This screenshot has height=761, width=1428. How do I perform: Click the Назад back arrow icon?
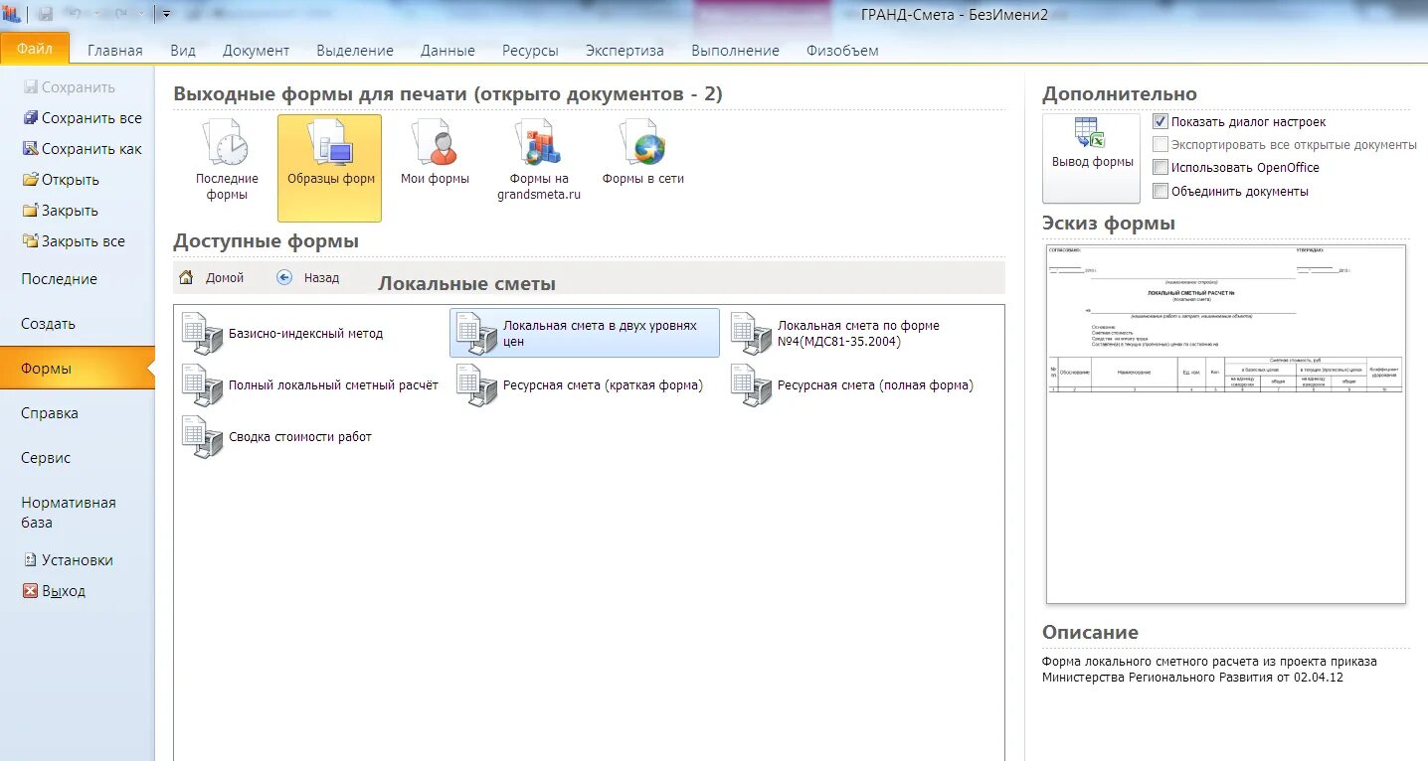284,278
